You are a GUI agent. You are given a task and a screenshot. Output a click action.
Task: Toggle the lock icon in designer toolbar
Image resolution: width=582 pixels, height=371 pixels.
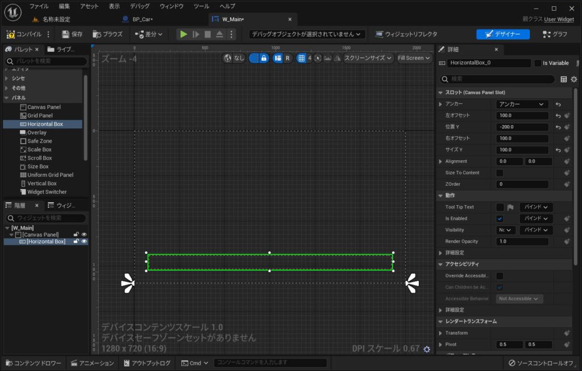point(264,58)
